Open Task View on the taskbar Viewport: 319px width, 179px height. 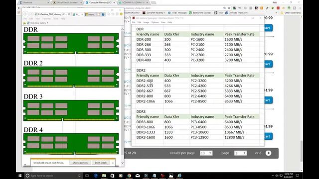[x=87, y=176]
